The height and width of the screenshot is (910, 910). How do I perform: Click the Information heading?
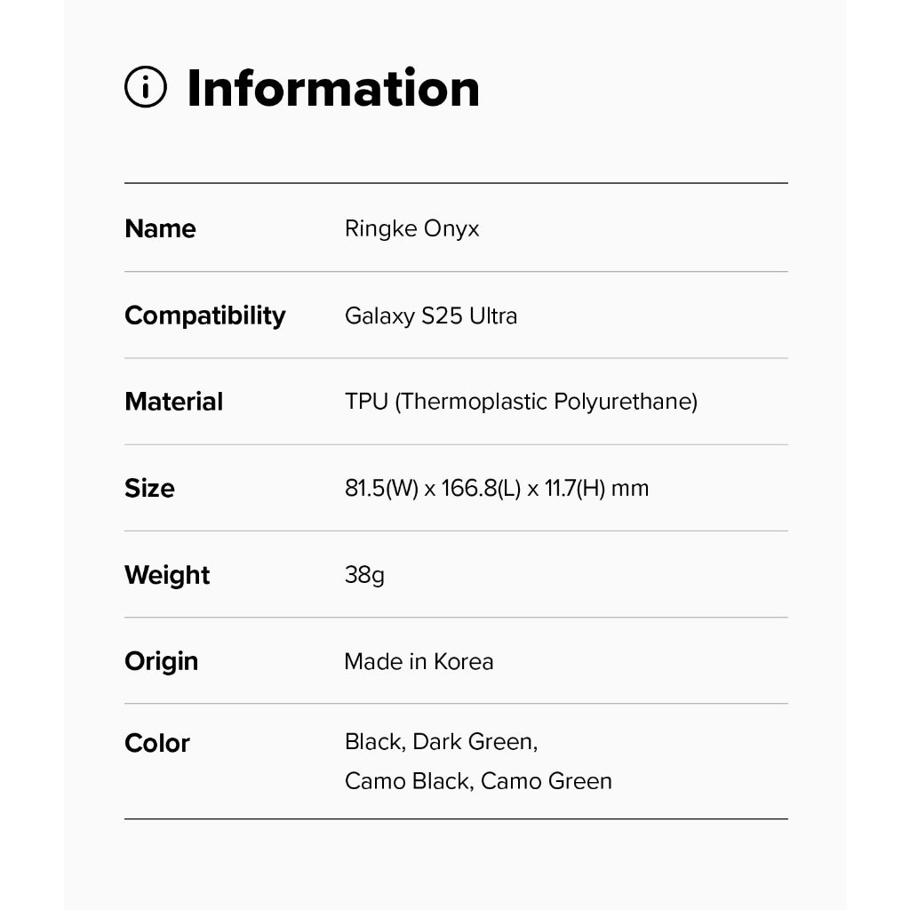(333, 88)
